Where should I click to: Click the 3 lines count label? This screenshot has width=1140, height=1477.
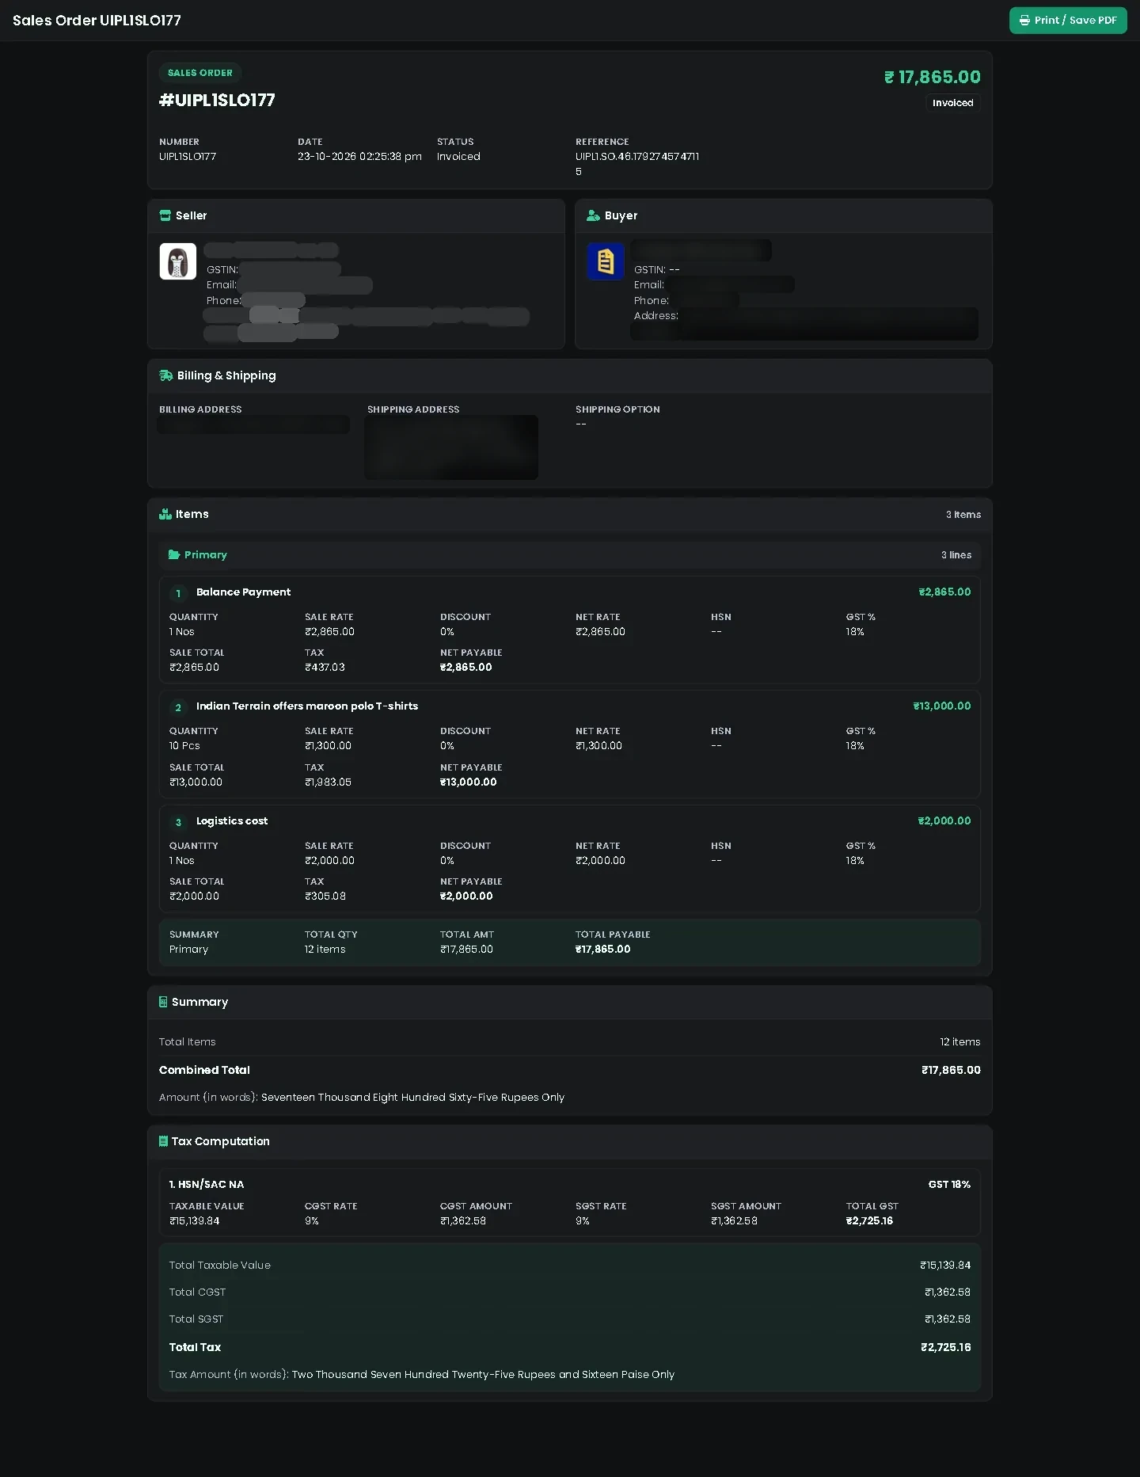click(956, 555)
